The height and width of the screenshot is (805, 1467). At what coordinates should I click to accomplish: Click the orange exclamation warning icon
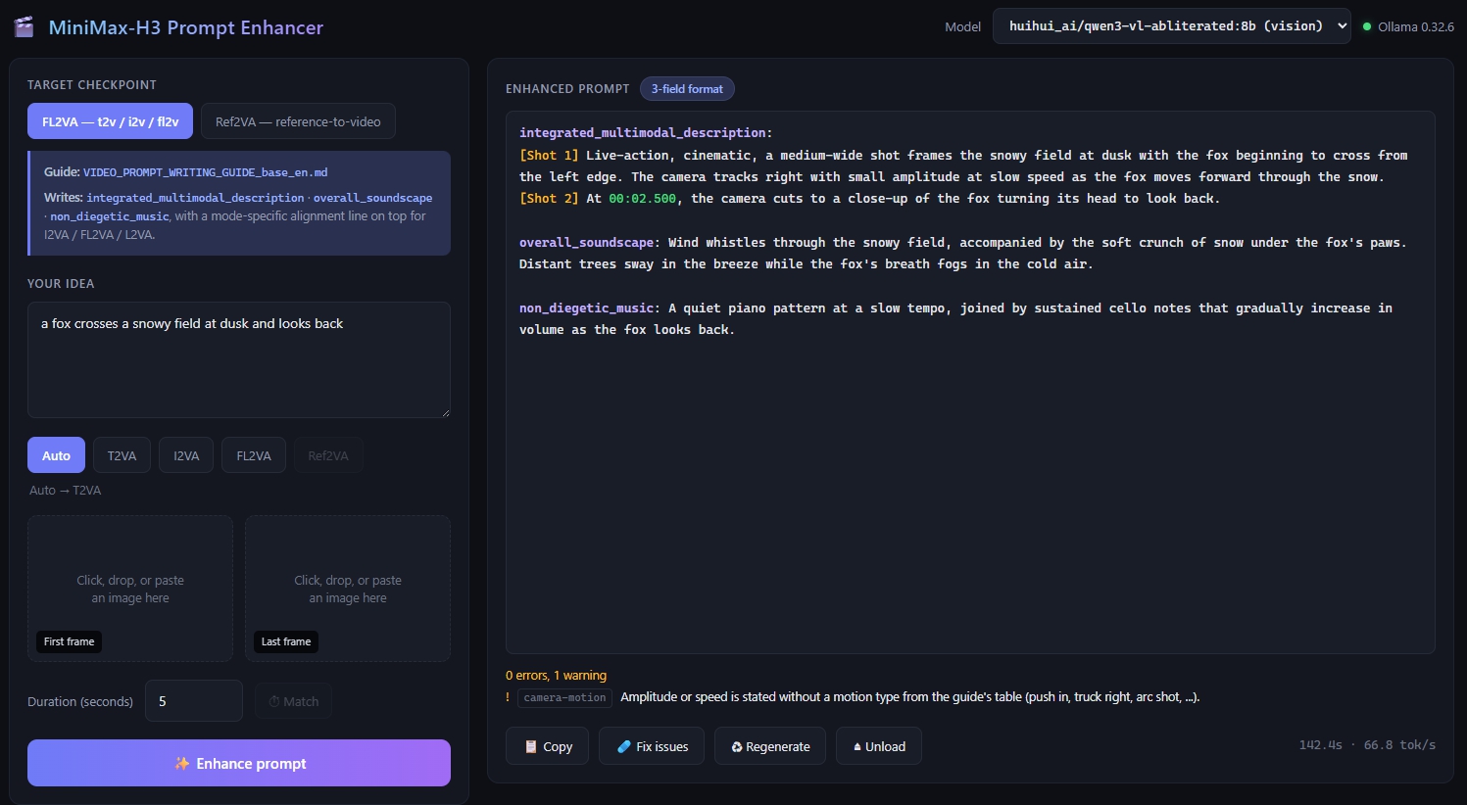coord(508,697)
